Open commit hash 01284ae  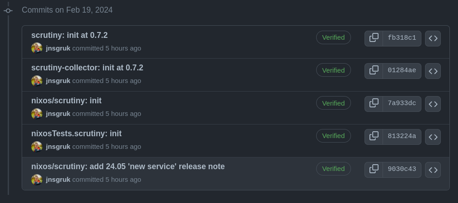pos(402,70)
